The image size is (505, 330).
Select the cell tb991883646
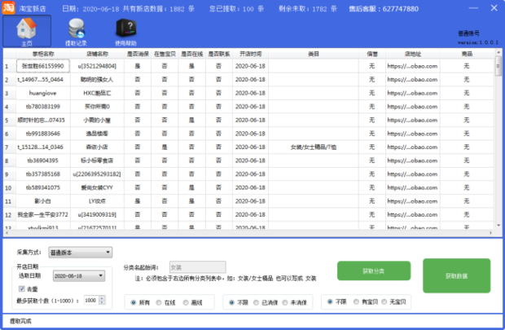(x=43, y=134)
